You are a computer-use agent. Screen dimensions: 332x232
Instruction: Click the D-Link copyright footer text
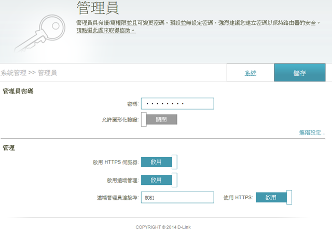(x=165, y=227)
